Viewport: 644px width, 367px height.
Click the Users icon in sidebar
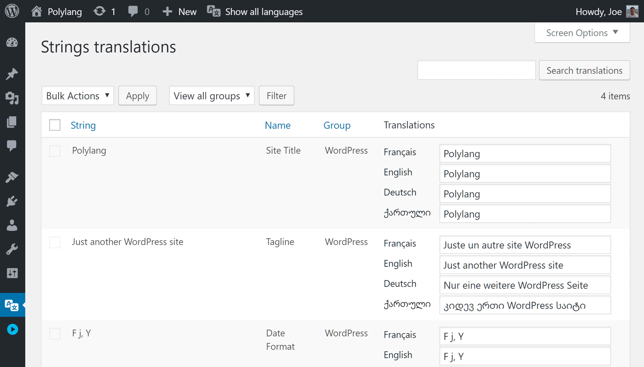pos(12,225)
